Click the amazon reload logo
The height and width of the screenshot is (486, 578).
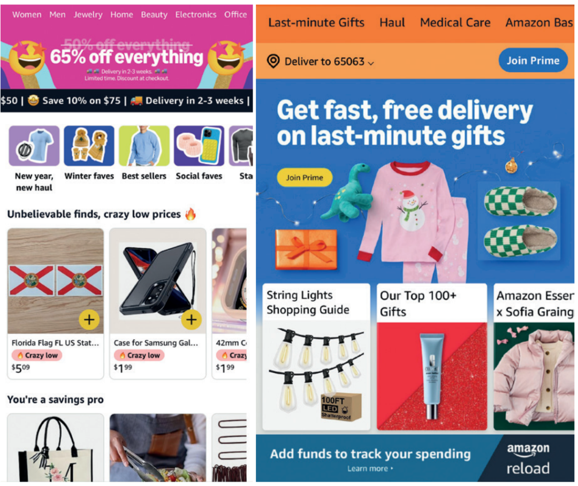528,458
